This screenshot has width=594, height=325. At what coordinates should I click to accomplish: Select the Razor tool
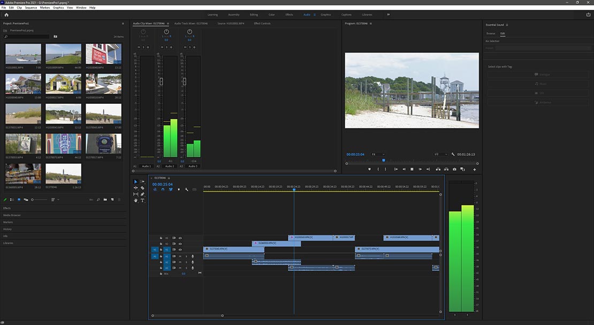(142, 188)
